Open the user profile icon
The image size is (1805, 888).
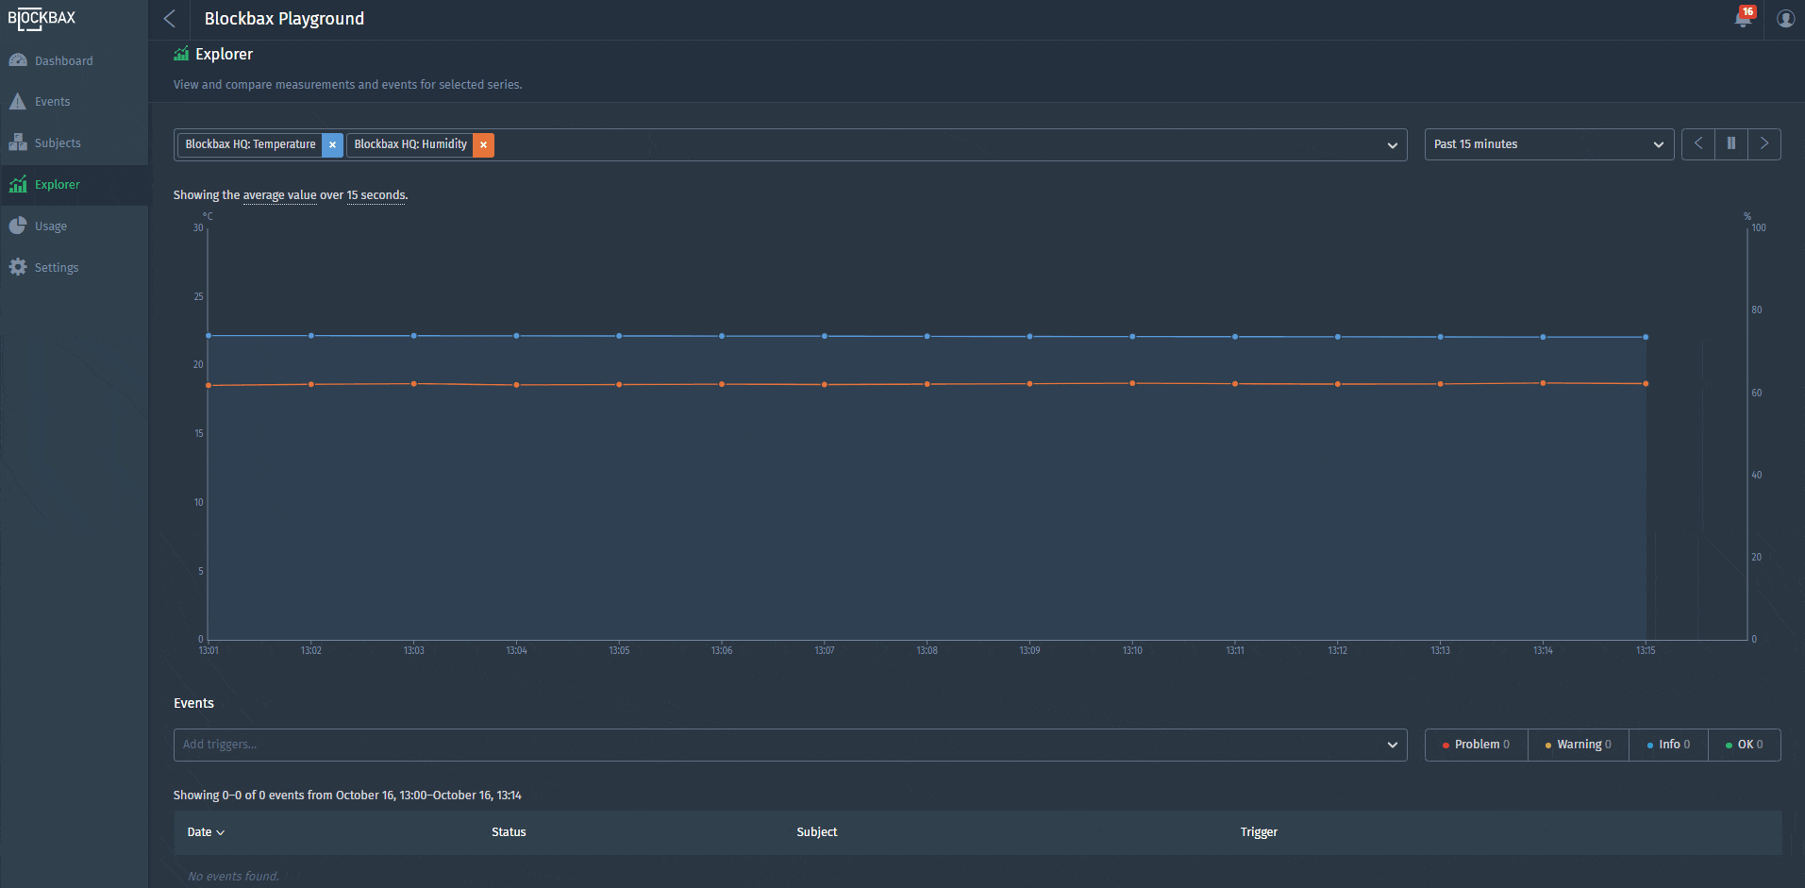pyautogui.click(x=1785, y=19)
